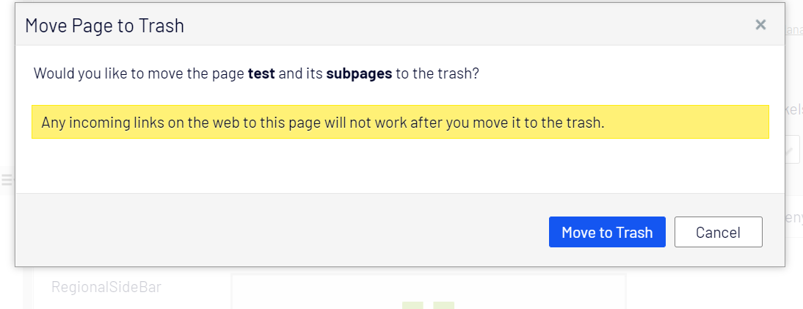Confirm with the Move to Trash button

click(606, 232)
